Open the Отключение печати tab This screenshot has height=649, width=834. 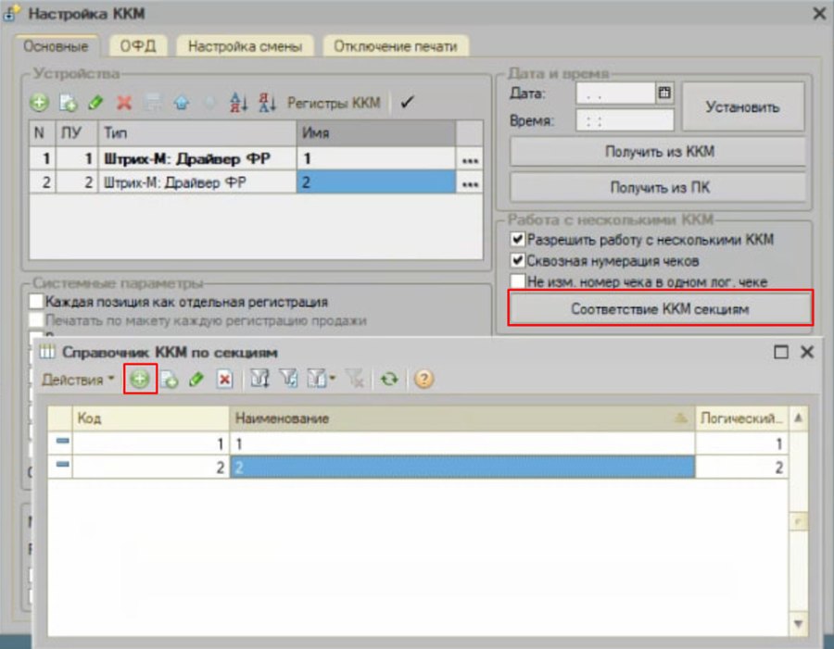tap(395, 47)
